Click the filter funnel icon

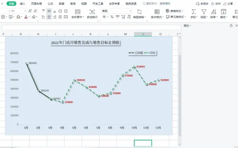click(x=204, y=12)
